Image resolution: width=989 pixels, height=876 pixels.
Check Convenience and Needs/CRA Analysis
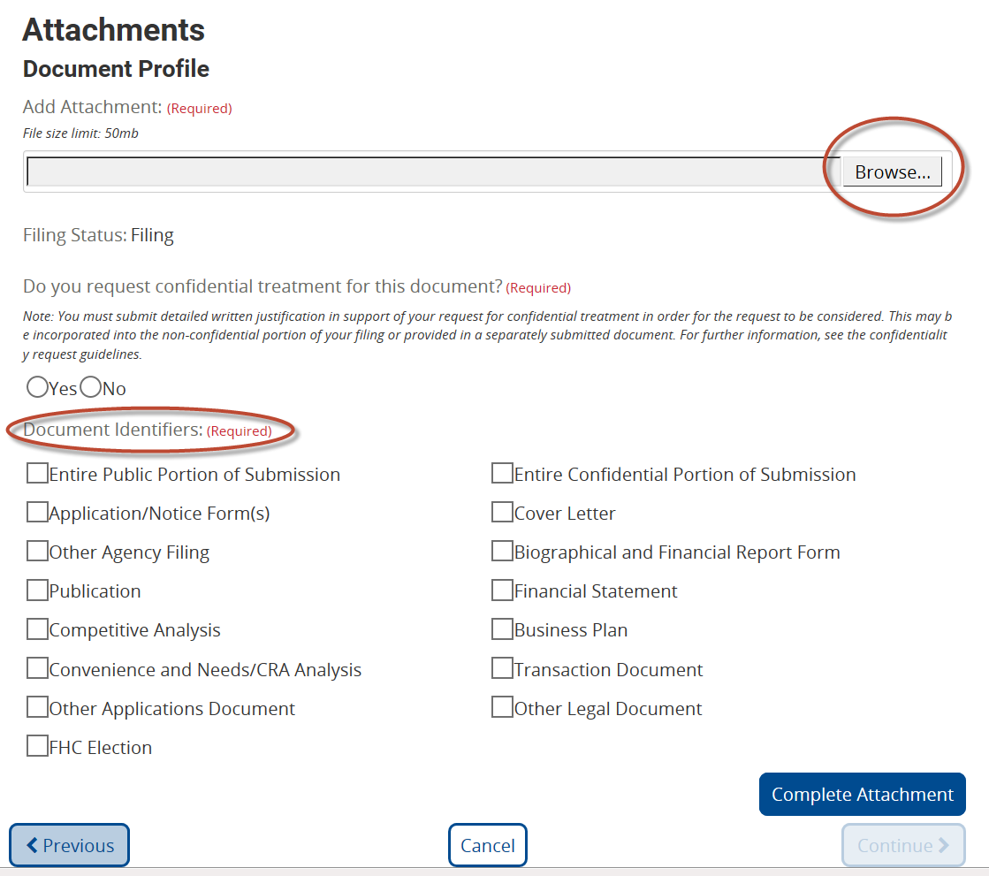tap(37, 669)
